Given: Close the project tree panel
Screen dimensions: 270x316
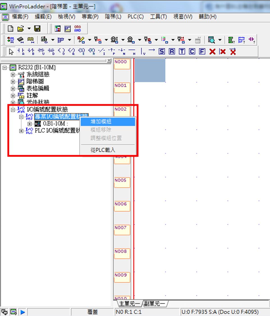Looking at the screenshot, I should (x=109, y=60).
